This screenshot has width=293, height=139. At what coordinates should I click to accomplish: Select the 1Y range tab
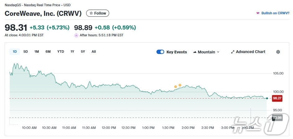click(72, 52)
